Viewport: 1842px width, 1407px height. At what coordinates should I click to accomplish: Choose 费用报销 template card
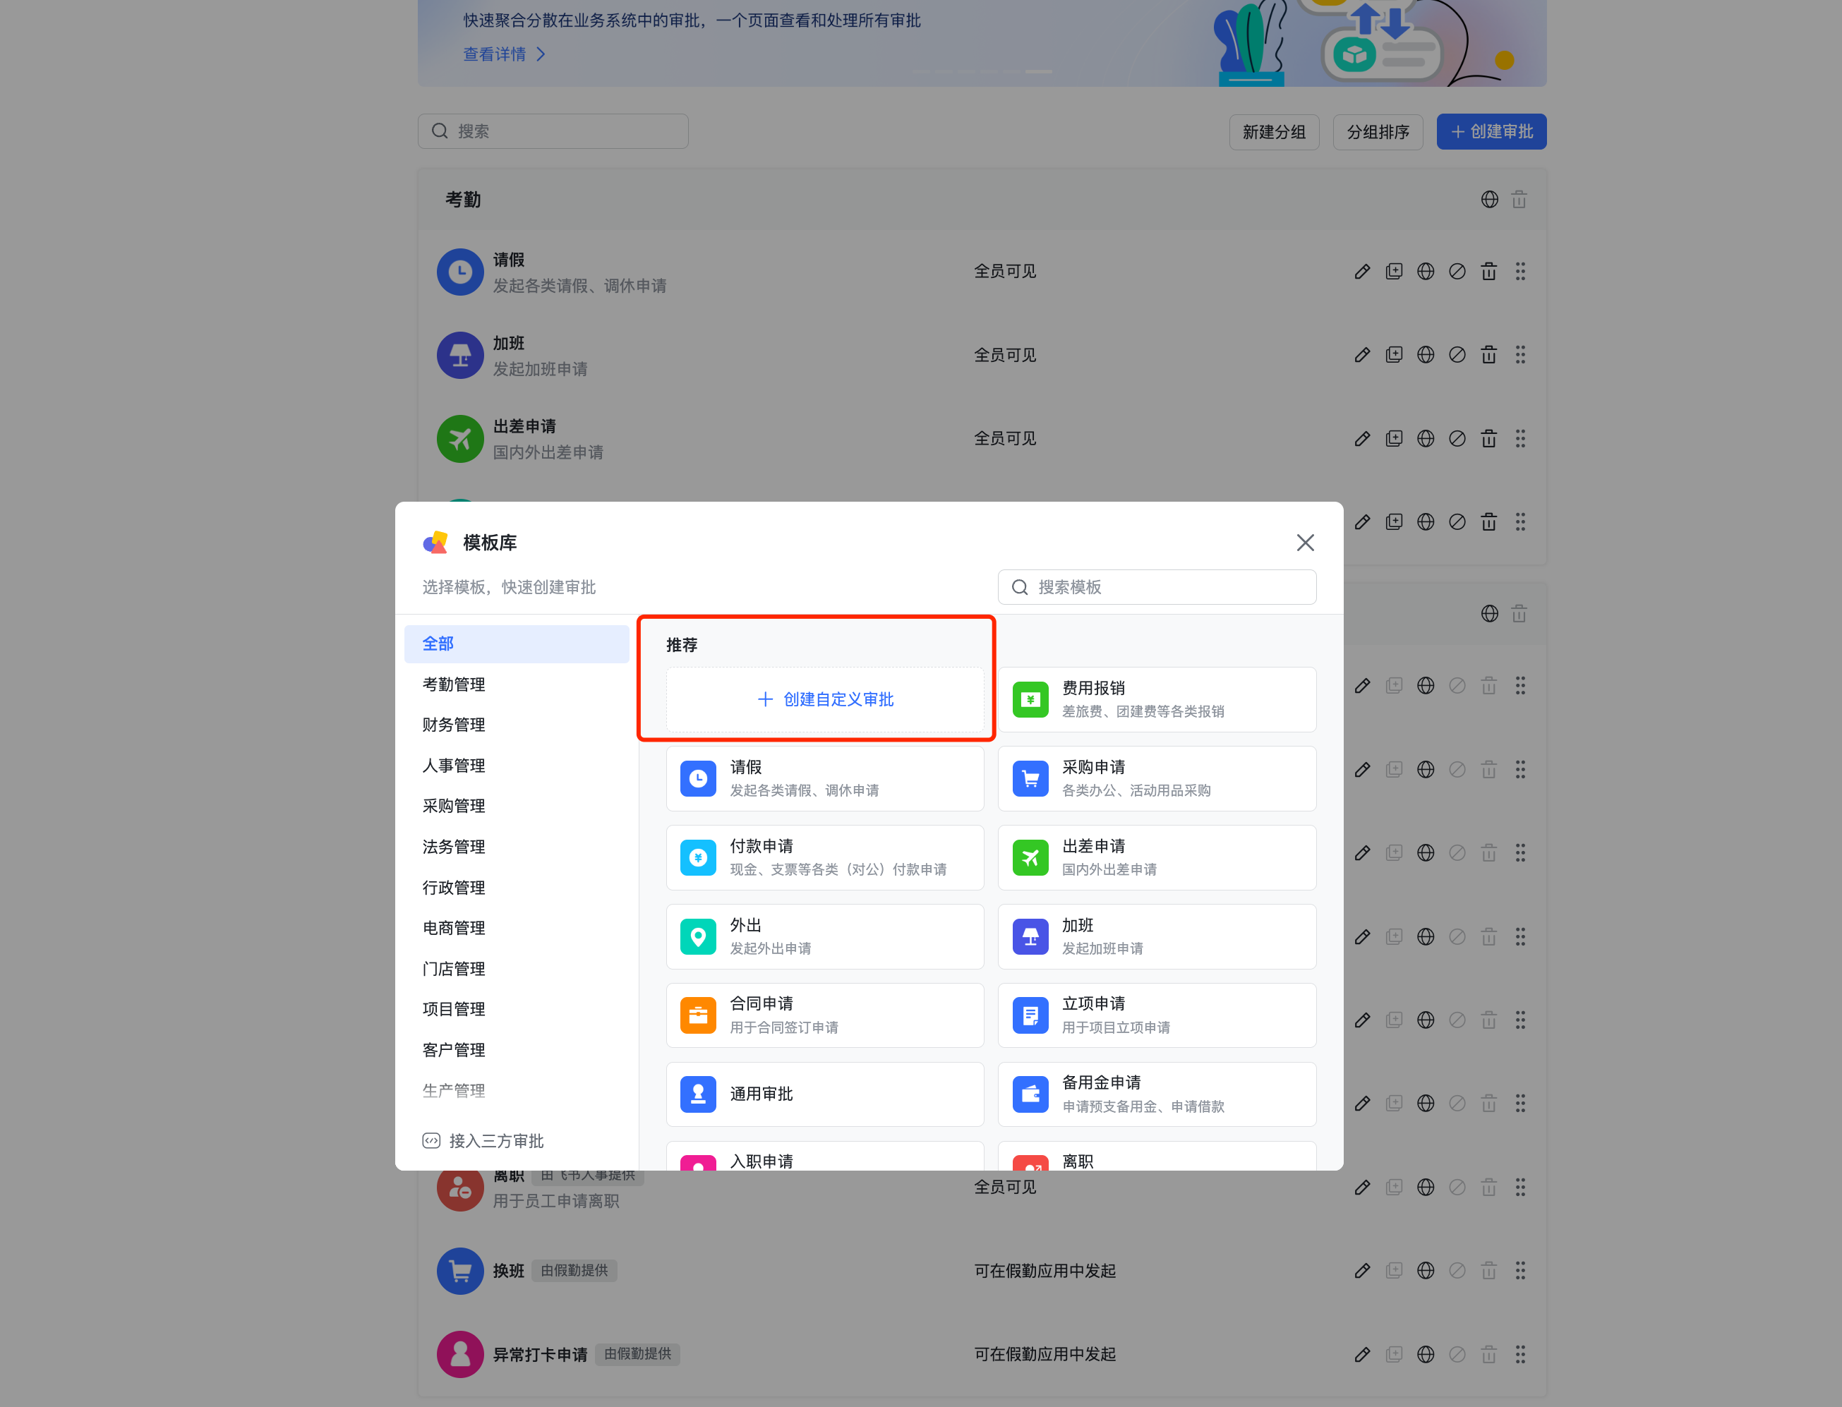[1156, 699]
